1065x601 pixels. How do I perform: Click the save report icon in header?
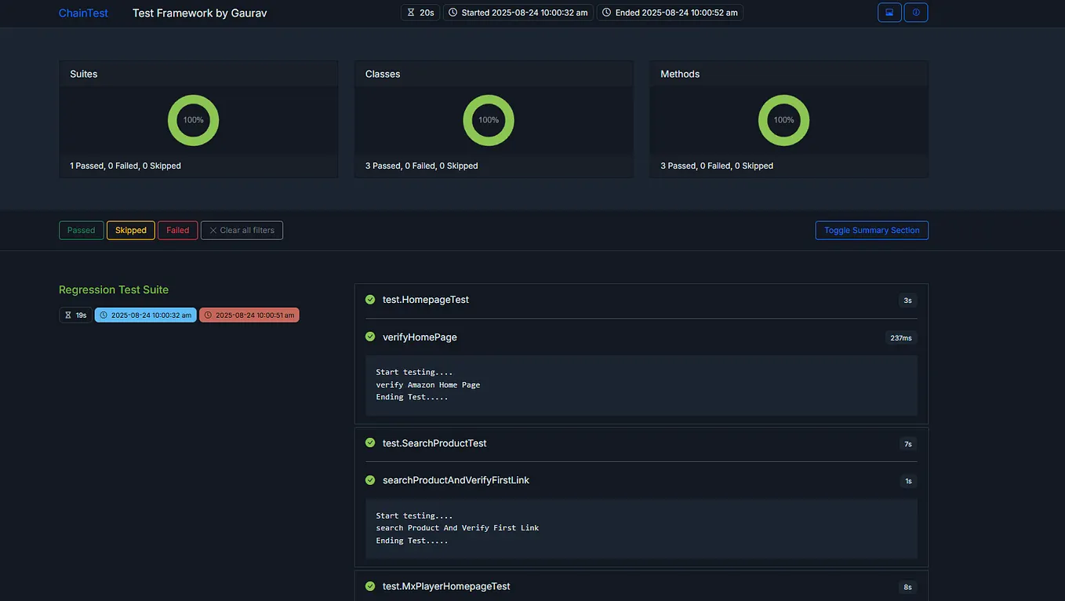tap(889, 12)
